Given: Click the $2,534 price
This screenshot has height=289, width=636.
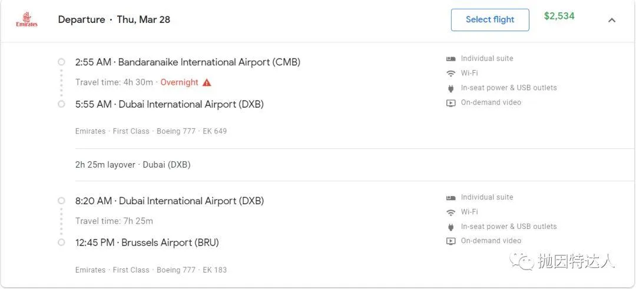Looking at the screenshot, I should tap(559, 16).
